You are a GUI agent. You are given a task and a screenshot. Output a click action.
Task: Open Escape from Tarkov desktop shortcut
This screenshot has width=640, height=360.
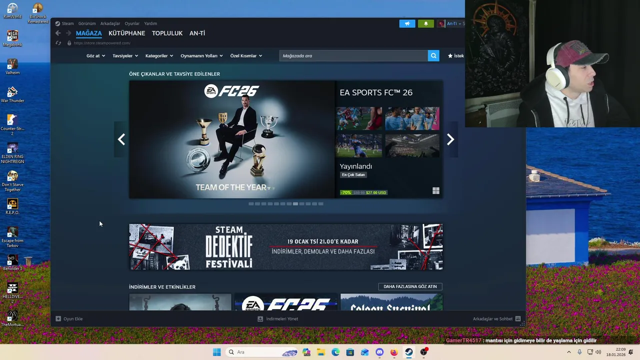12,237
